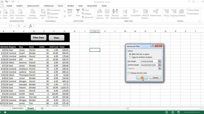Viewport: 204px width, 114px height.
Task: Adjust the zoom slider in status bar
Action: point(192,112)
